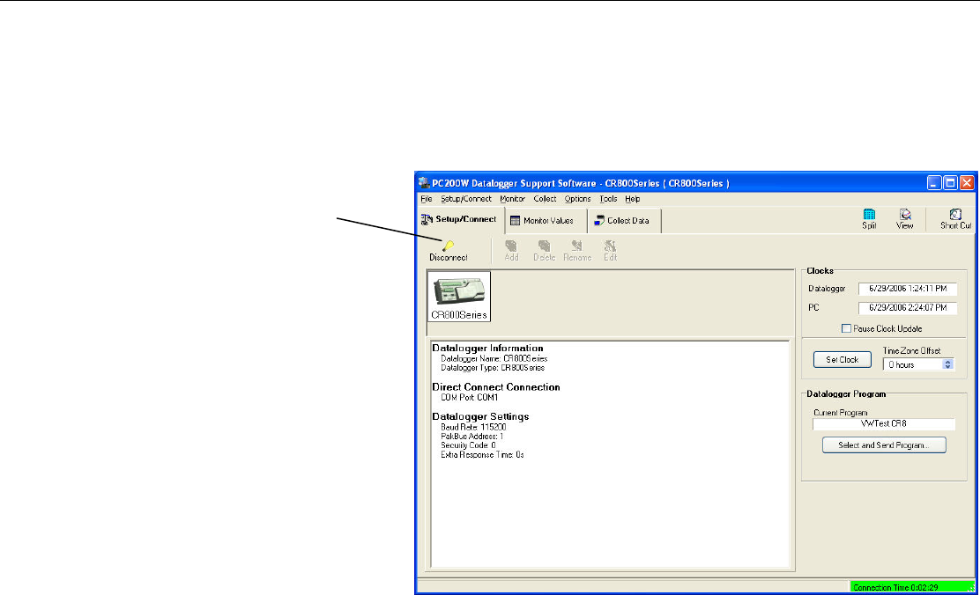The height and width of the screenshot is (595, 980).
Task: Minimize the PC200W window
Action: pos(934,183)
